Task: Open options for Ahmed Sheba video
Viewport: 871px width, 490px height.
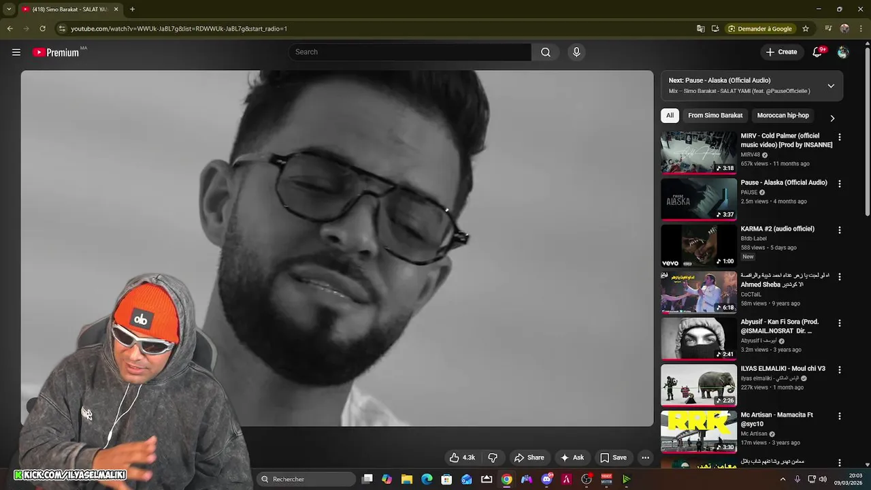Action: click(840, 277)
